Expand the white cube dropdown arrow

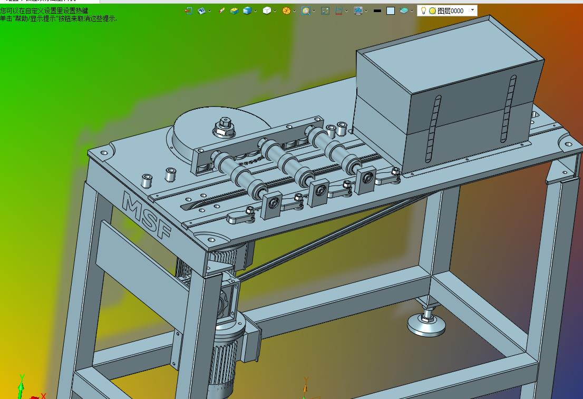[x=275, y=11]
